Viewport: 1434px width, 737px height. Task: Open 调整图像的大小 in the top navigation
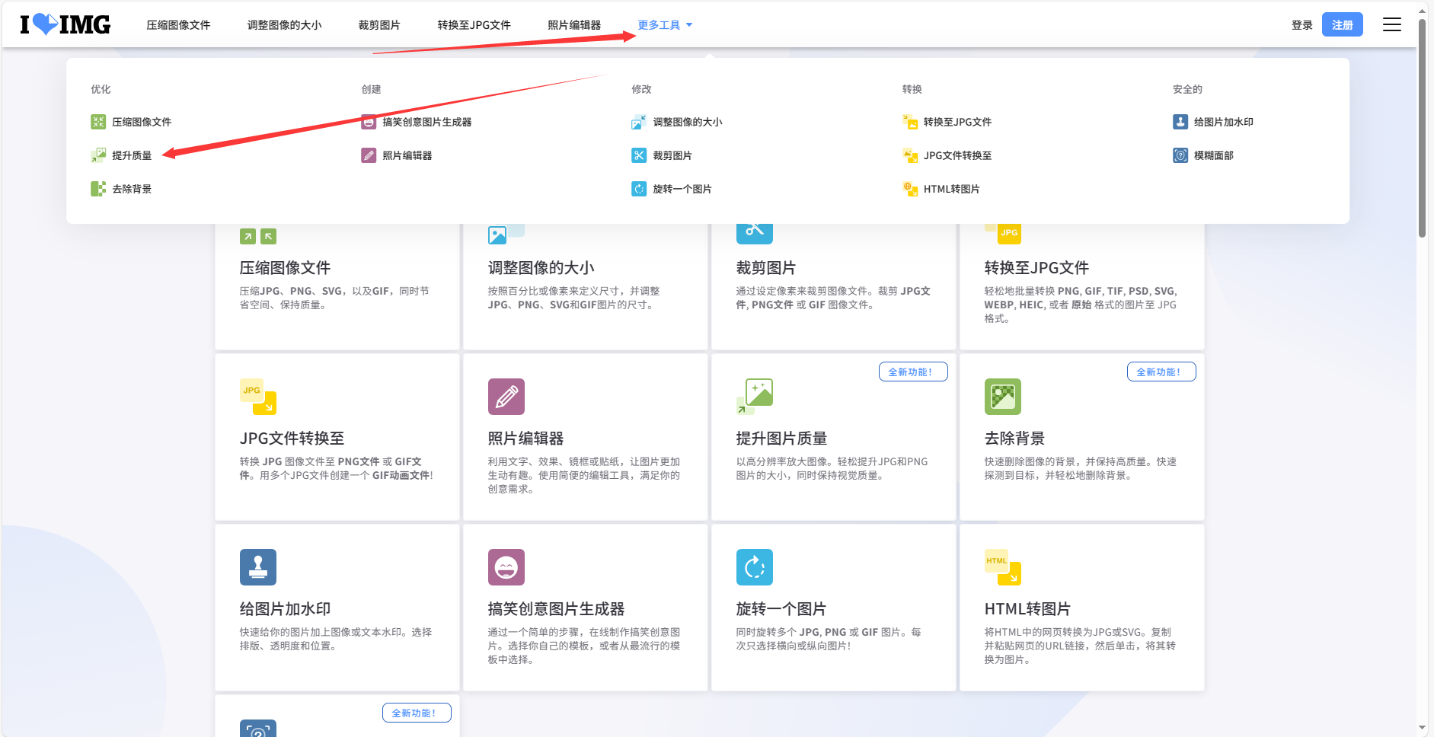tap(284, 25)
